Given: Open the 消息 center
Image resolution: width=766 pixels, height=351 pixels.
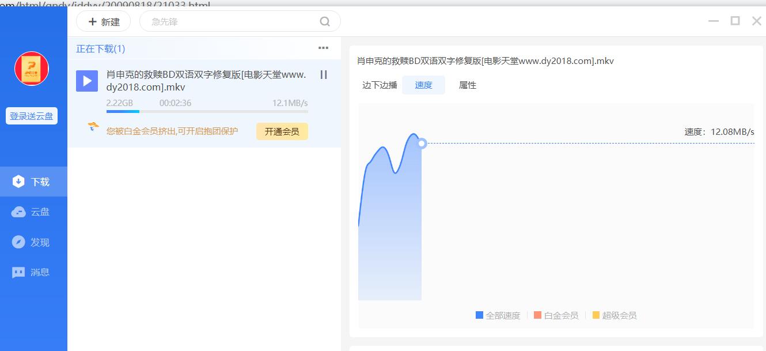Looking at the screenshot, I should pos(33,271).
